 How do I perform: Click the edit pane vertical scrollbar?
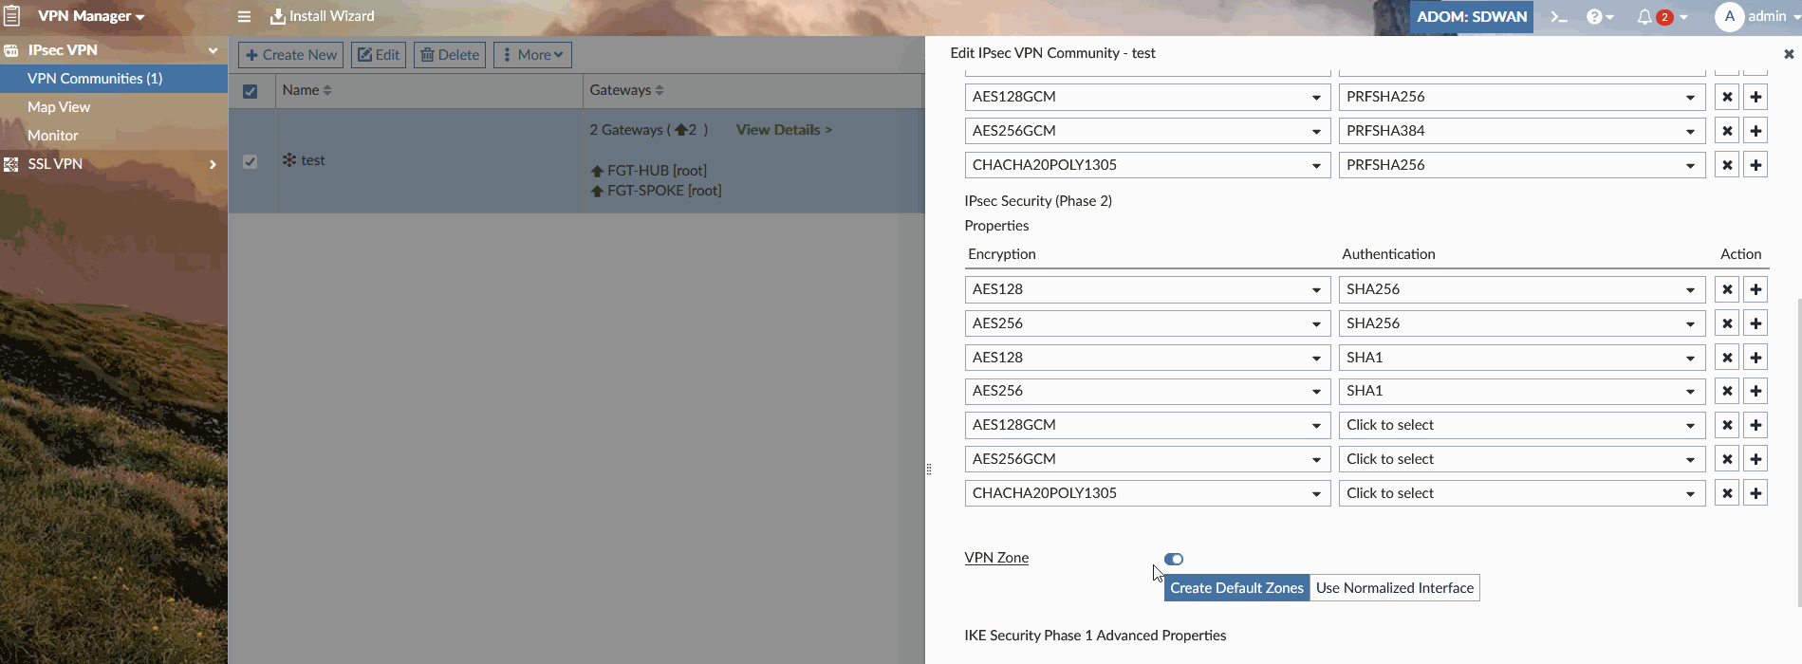(x=1798, y=452)
